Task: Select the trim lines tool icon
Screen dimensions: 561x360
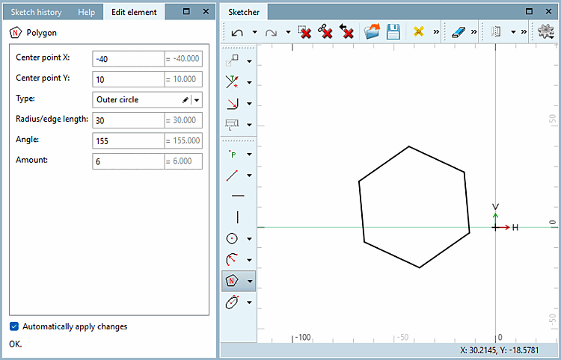Action: (x=232, y=82)
